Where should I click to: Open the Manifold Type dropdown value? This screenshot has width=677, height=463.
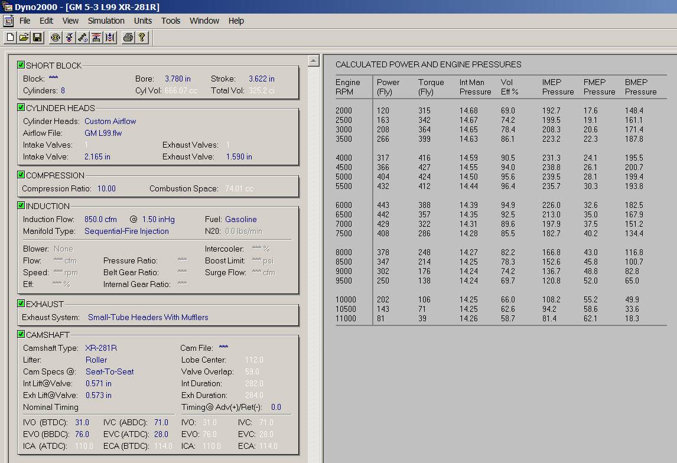point(126,231)
